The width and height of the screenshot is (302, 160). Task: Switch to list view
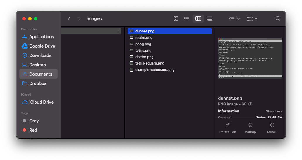(x=186, y=19)
